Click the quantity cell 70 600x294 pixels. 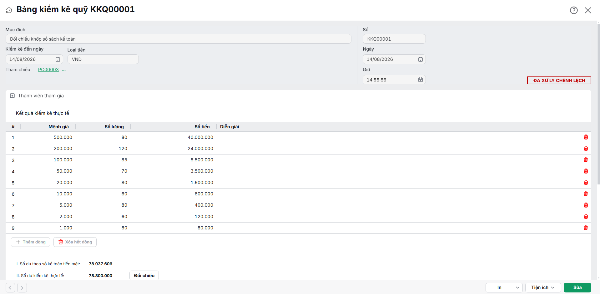[x=124, y=171]
